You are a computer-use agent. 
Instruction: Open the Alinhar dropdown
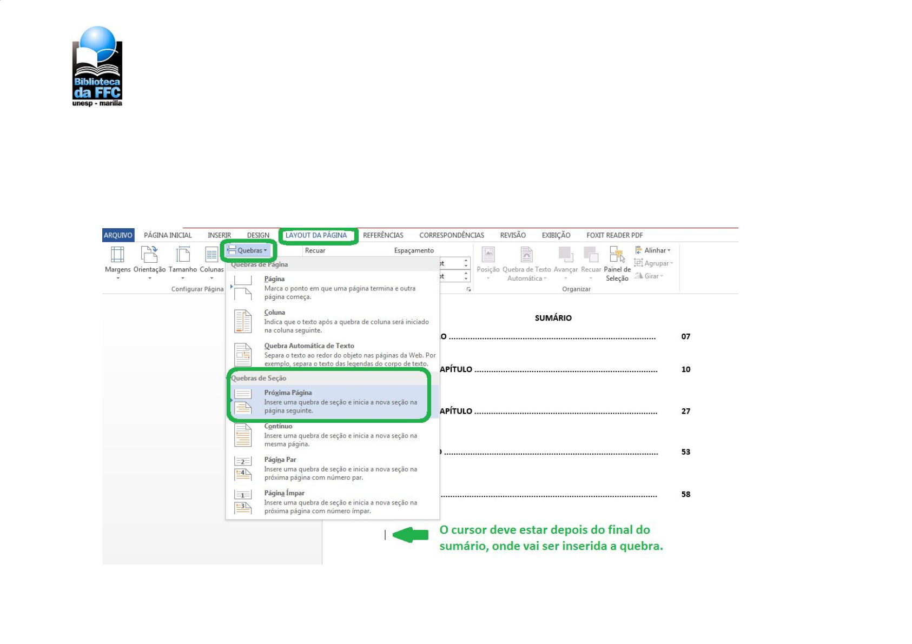click(653, 250)
